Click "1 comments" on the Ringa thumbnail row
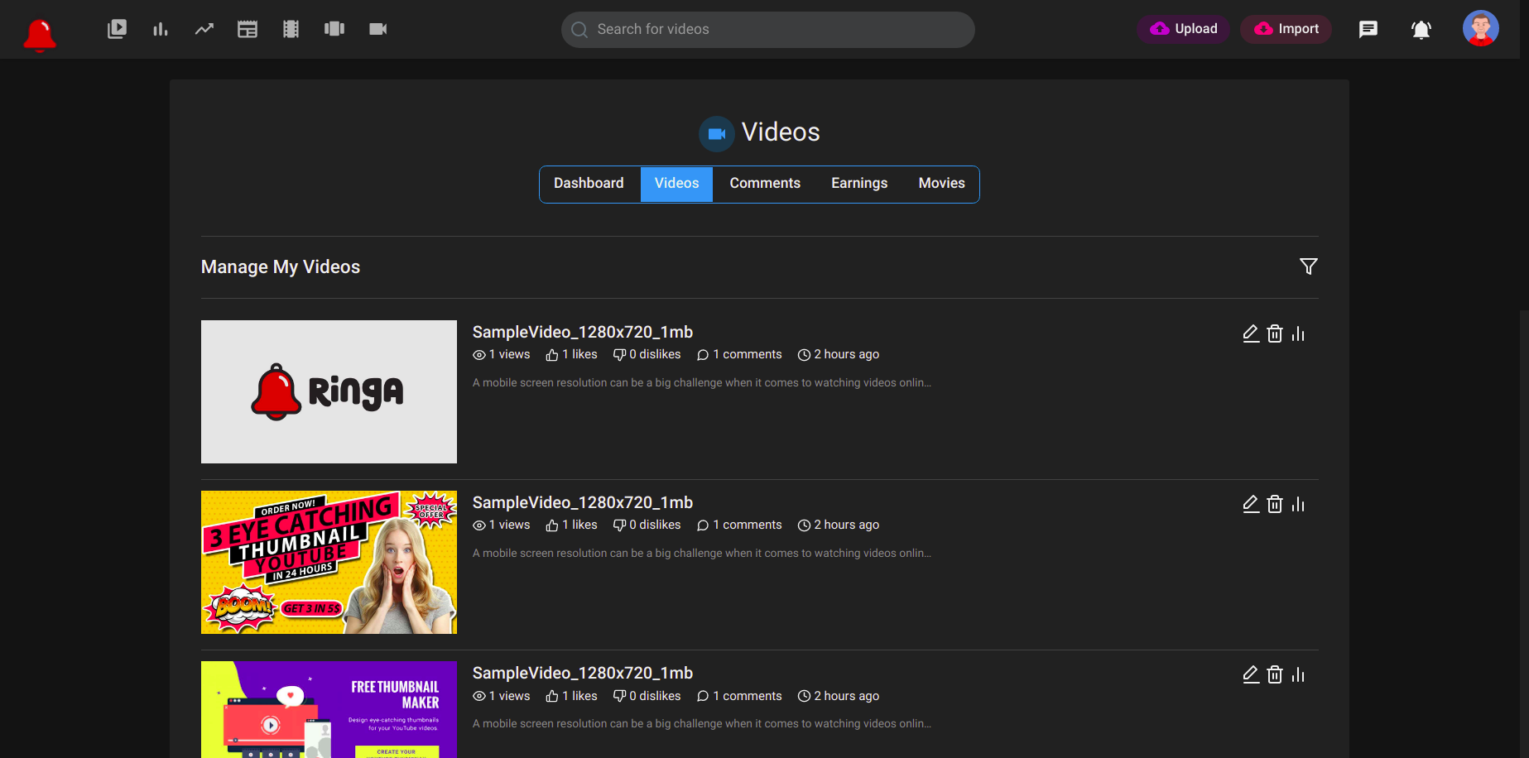The width and height of the screenshot is (1529, 758). tap(739, 354)
